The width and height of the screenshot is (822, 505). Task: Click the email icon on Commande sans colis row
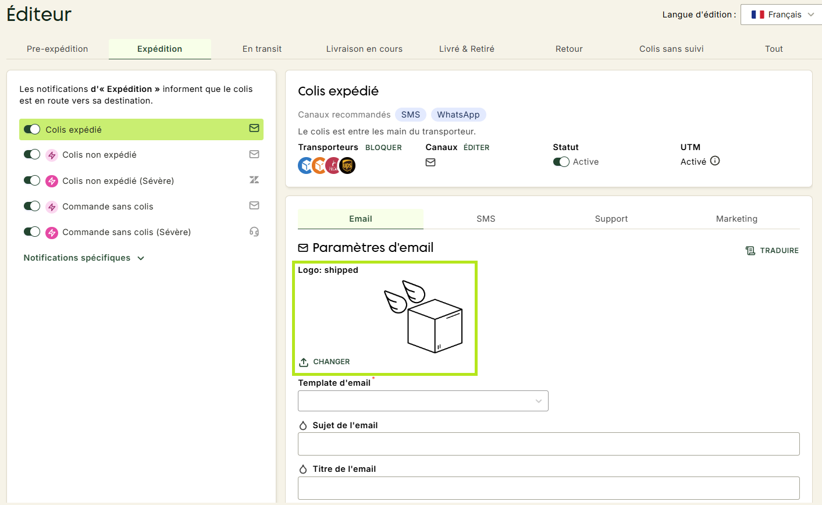pyautogui.click(x=254, y=205)
